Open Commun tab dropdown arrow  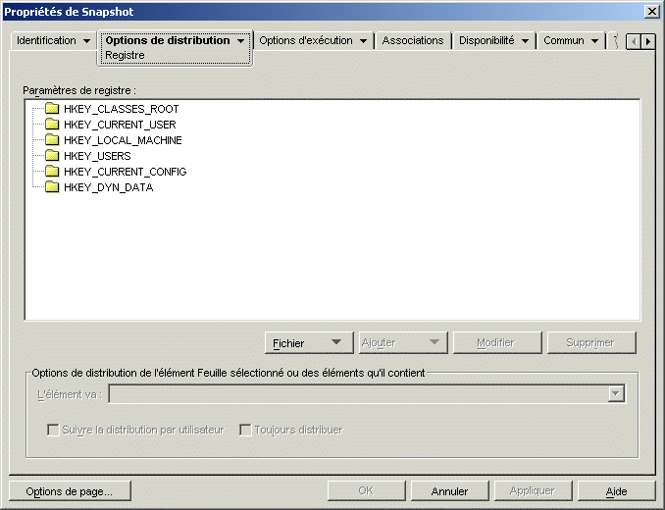(x=594, y=41)
